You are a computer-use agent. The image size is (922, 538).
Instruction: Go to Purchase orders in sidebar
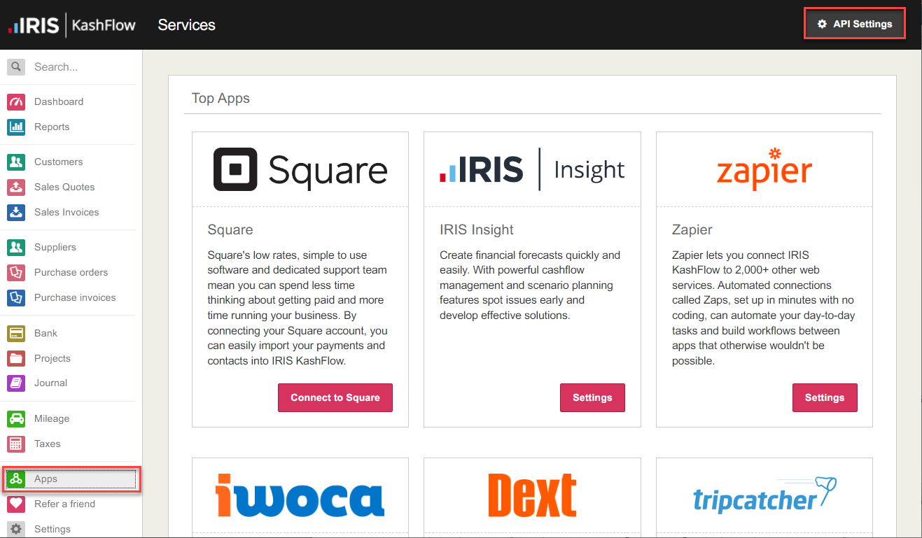(x=71, y=272)
